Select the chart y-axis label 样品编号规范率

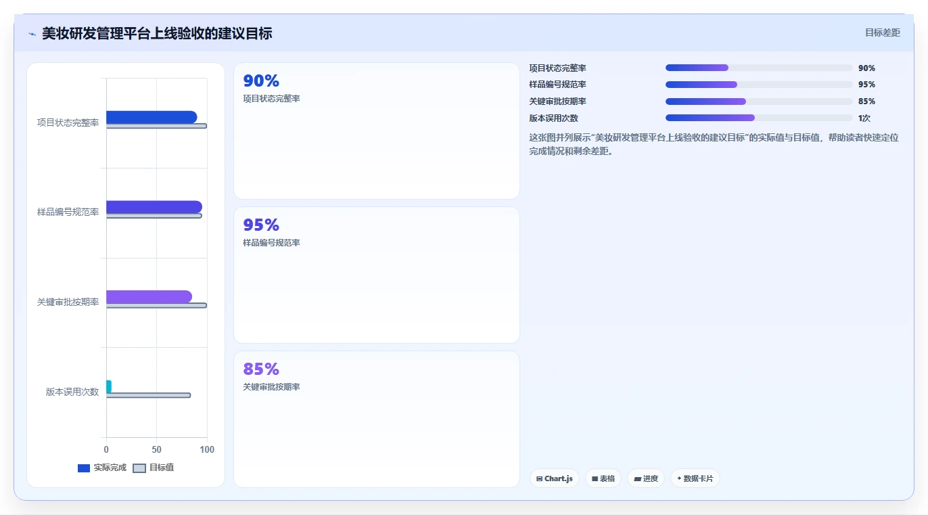coord(68,212)
